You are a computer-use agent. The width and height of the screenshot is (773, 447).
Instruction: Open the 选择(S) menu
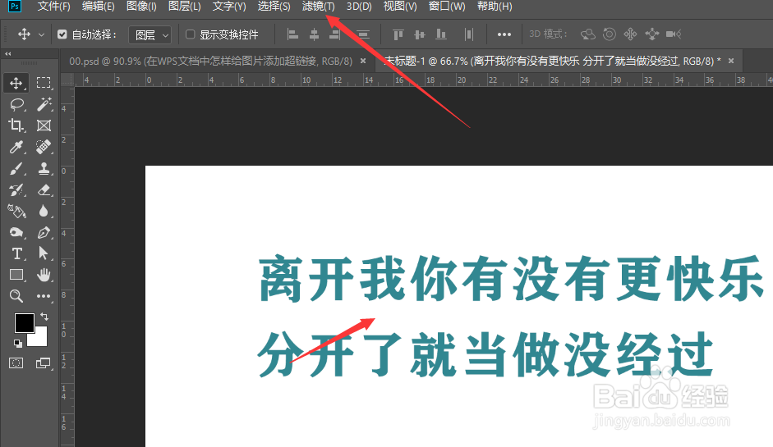(x=274, y=7)
